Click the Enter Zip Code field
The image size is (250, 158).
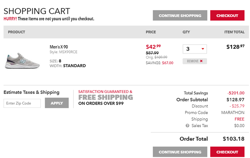[x=22, y=103]
